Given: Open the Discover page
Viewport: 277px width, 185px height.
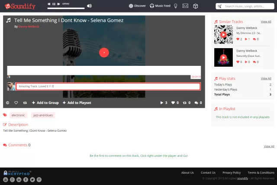Looking at the screenshot, I should click(x=137, y=6).
